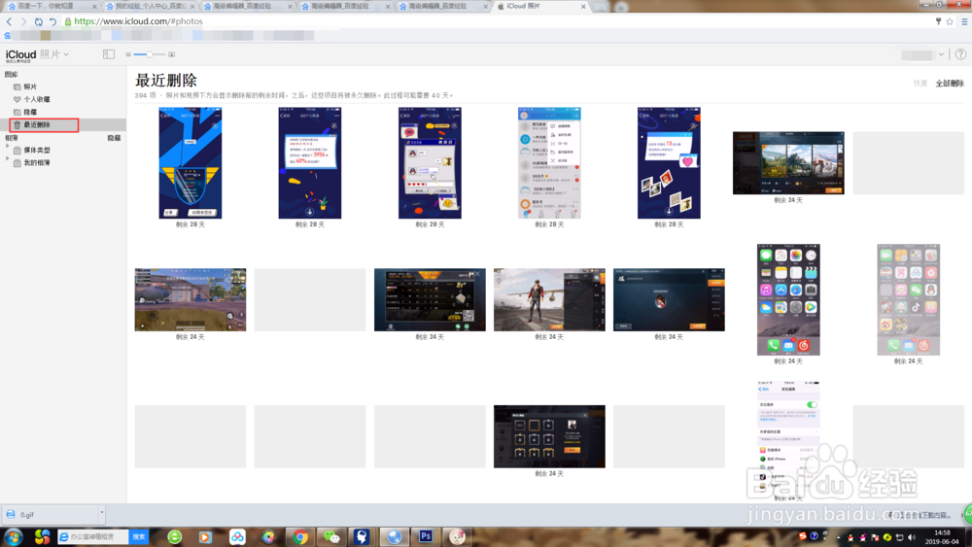Bookmark this page with the star icon

(x=950, y=21)
